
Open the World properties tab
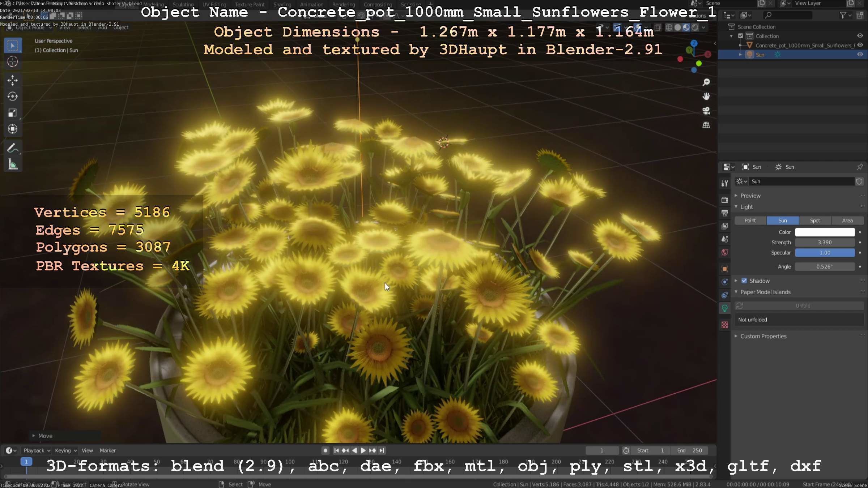point(724,252)
